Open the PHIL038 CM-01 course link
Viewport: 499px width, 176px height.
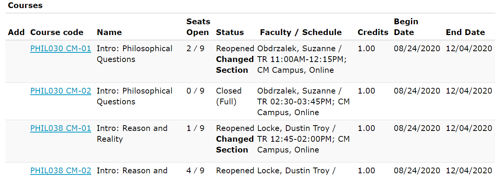point(60,128)
